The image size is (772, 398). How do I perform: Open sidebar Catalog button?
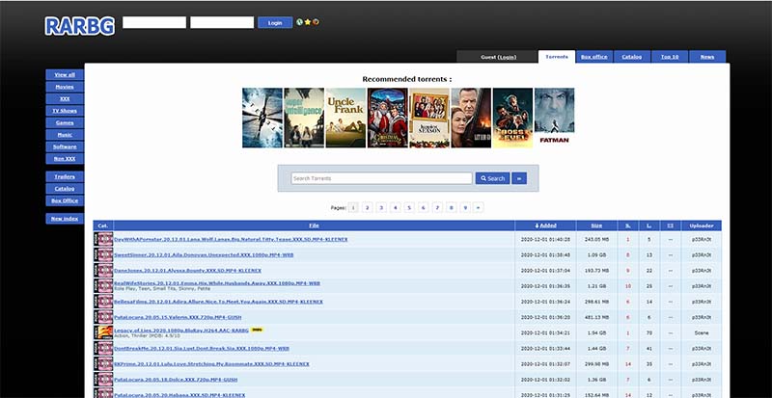click(x=65, y=189)
